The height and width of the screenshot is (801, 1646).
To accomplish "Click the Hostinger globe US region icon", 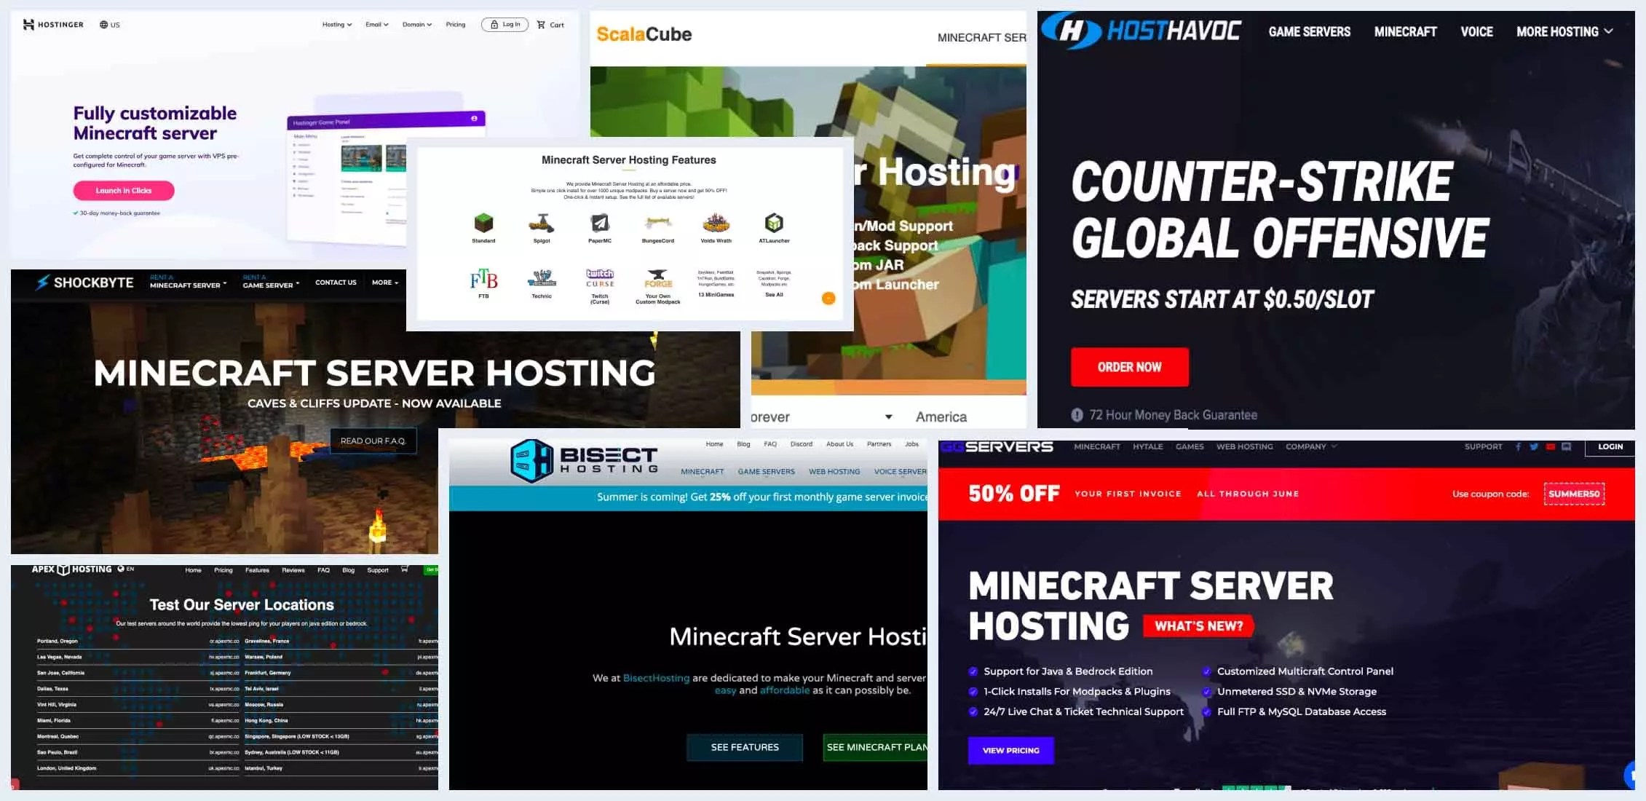I will [x=103, y=25].
